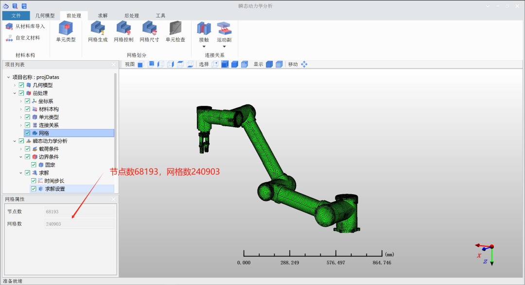525x285 pixels.
Task: Switch to the 工具 ribbon tab
Action: [x=160, y=16]
